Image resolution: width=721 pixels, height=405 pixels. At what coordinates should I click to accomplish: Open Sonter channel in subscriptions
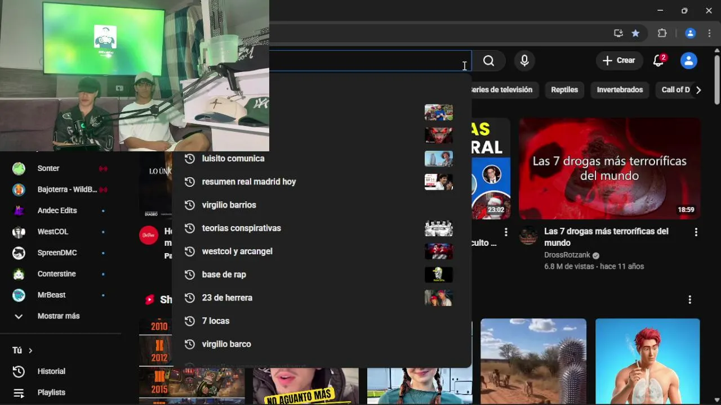60,168
